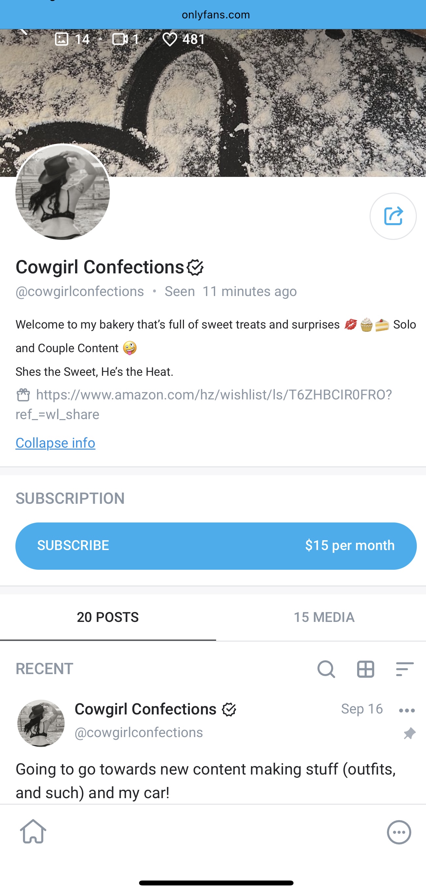Tap the share profile icon
The width and height of the screenshot is (426, 893).
(x=393, y=216)
